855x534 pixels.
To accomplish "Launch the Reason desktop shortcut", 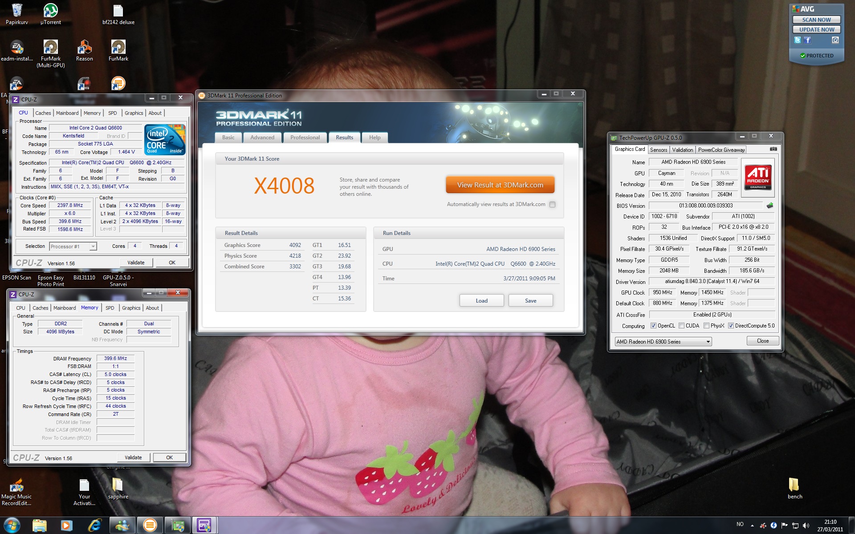I will [x=84, y=50].
